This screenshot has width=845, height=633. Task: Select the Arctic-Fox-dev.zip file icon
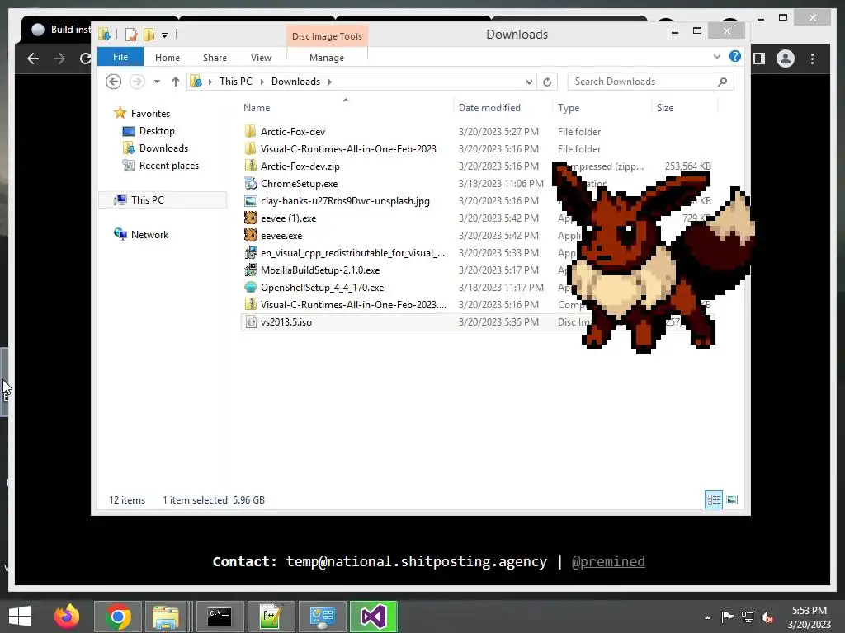250,166
